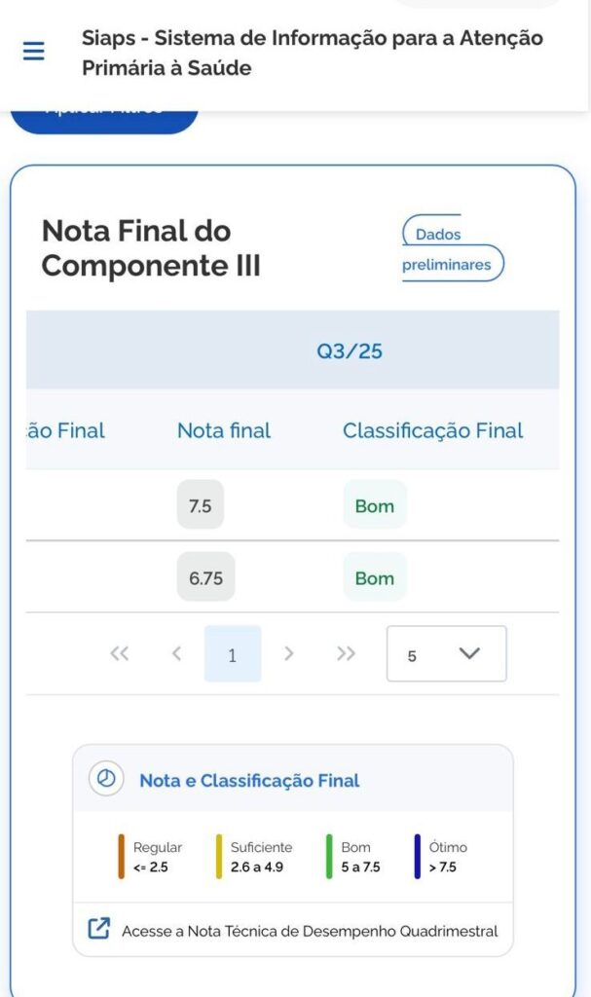
Task: Click the 7.5 nota final value
Action: [201, 505]
